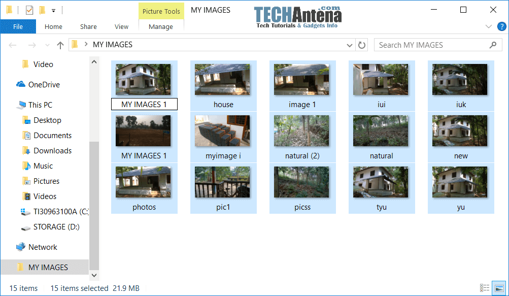Viewport: 509px width, 296px height.
Task: Select MY IMAGES in the navigation pane
Action: point(45,267)
